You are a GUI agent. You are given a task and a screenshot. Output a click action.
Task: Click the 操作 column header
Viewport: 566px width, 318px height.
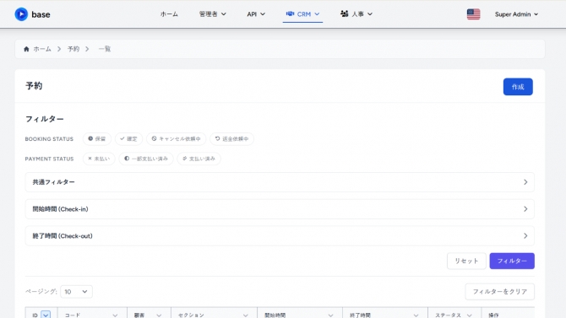coord(493,315)
